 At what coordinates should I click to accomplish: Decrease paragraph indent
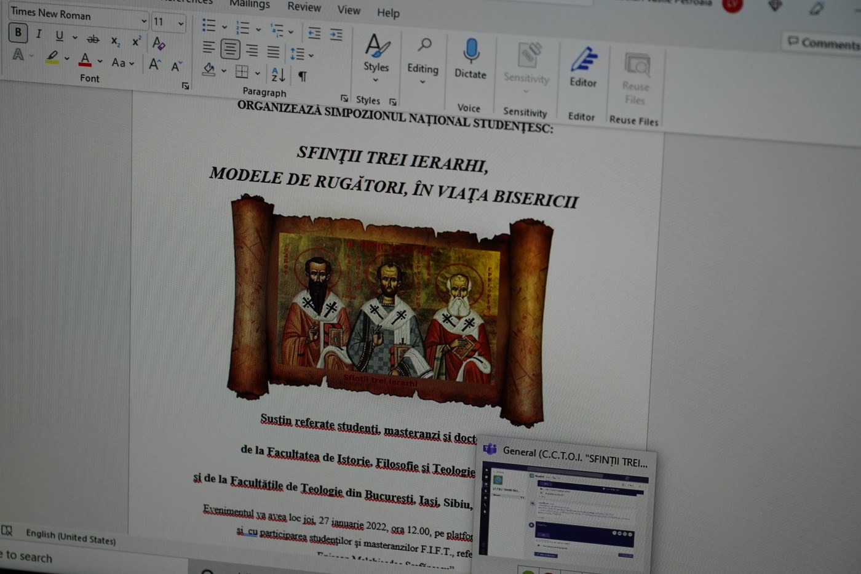(x=314, y=33)
